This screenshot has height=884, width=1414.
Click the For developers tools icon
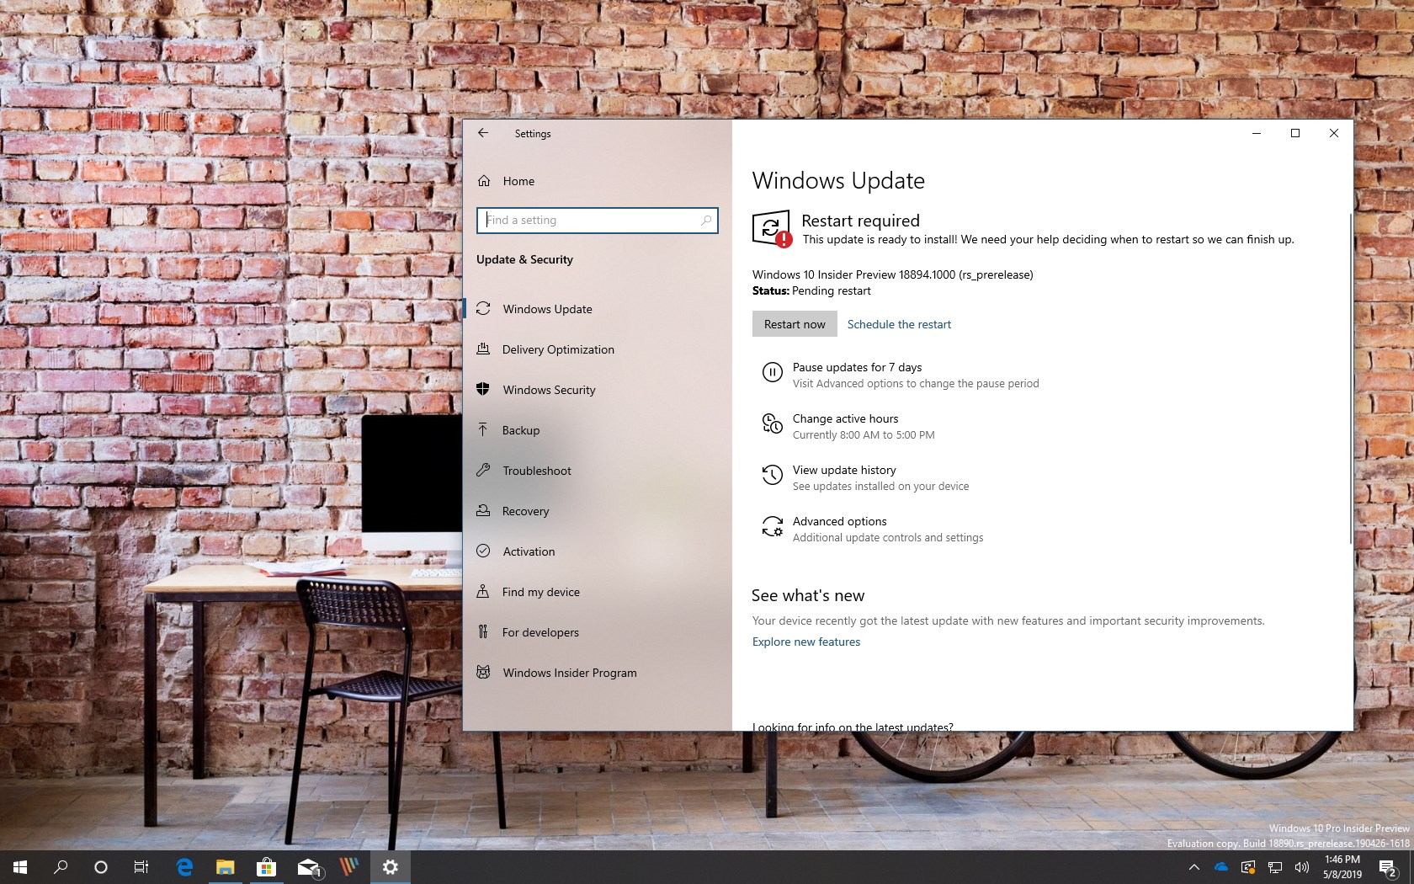483,631
